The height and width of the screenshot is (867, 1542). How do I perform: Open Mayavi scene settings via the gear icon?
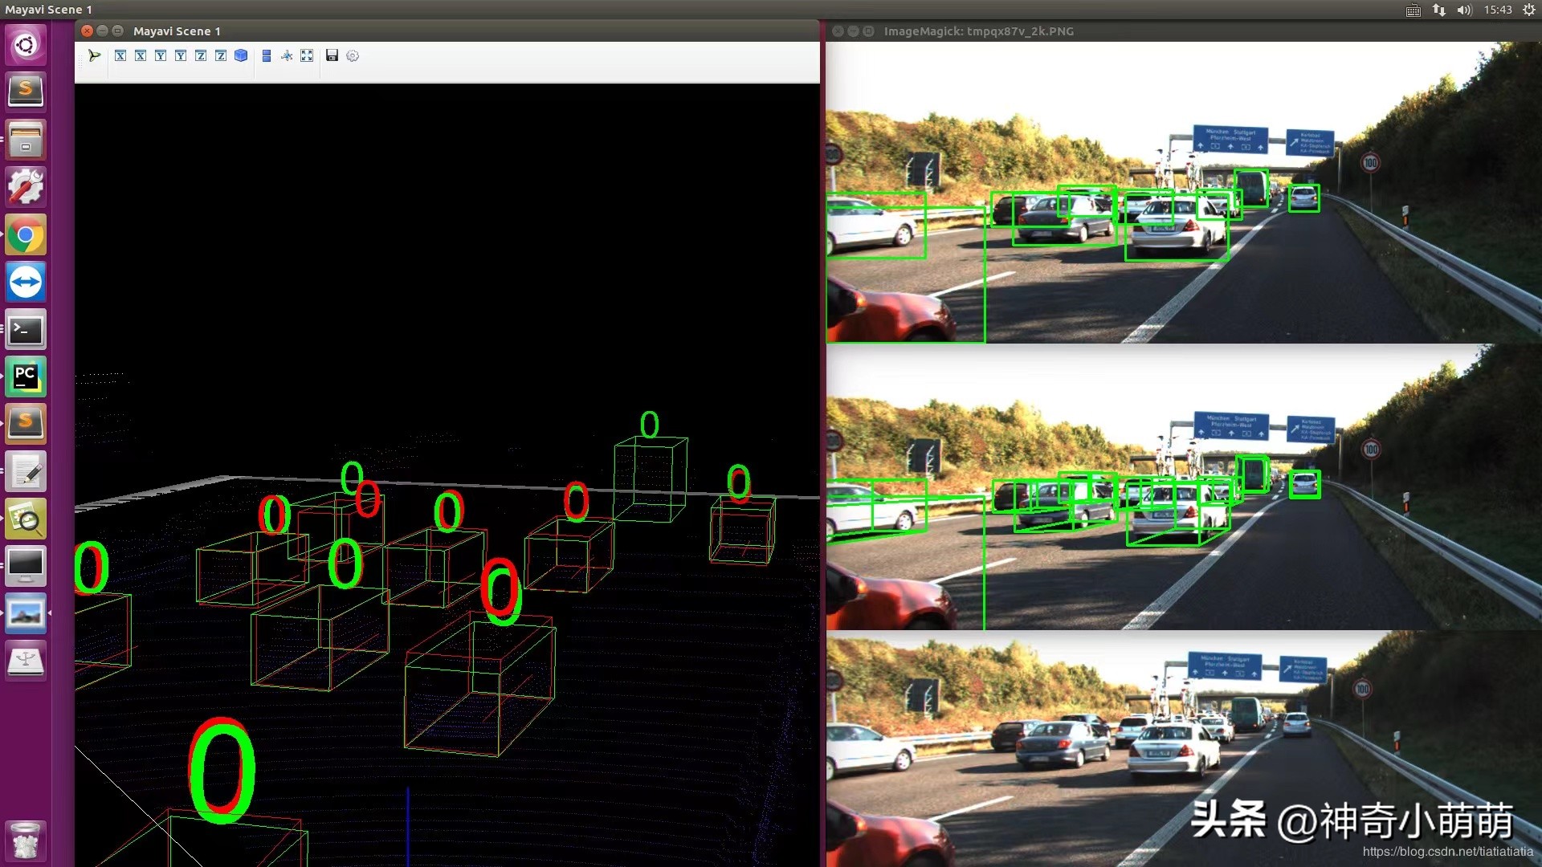[353, 56]
